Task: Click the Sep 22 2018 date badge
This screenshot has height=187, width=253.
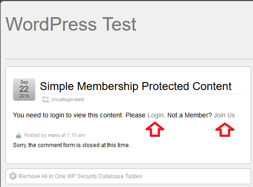Action: (x=24, y=90)
